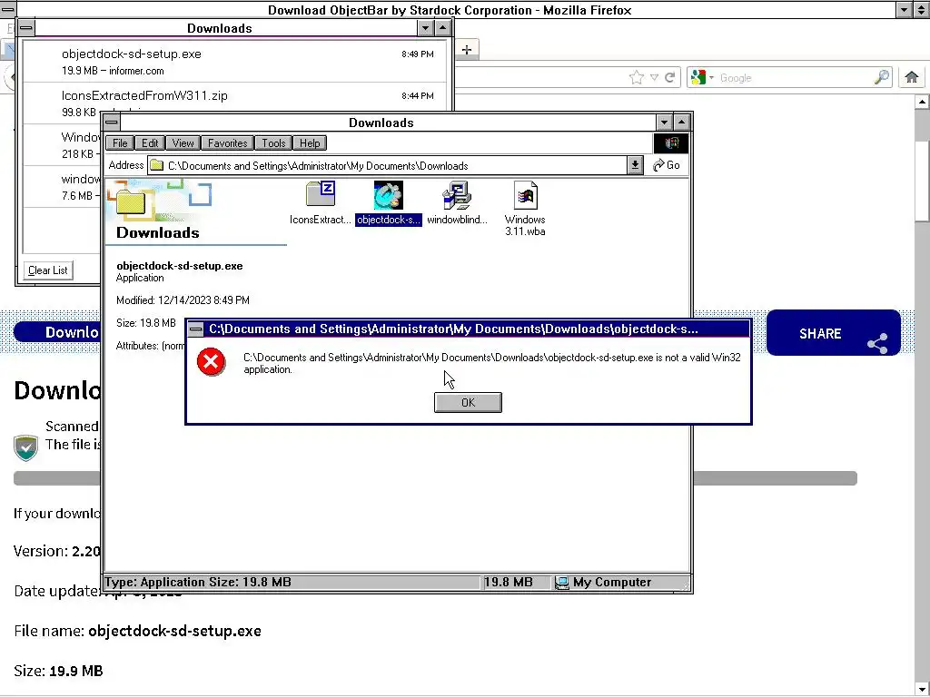
Task: Select objectdock-sd-setup.exe in Firefox downloads list
Action: coord(234,62)
